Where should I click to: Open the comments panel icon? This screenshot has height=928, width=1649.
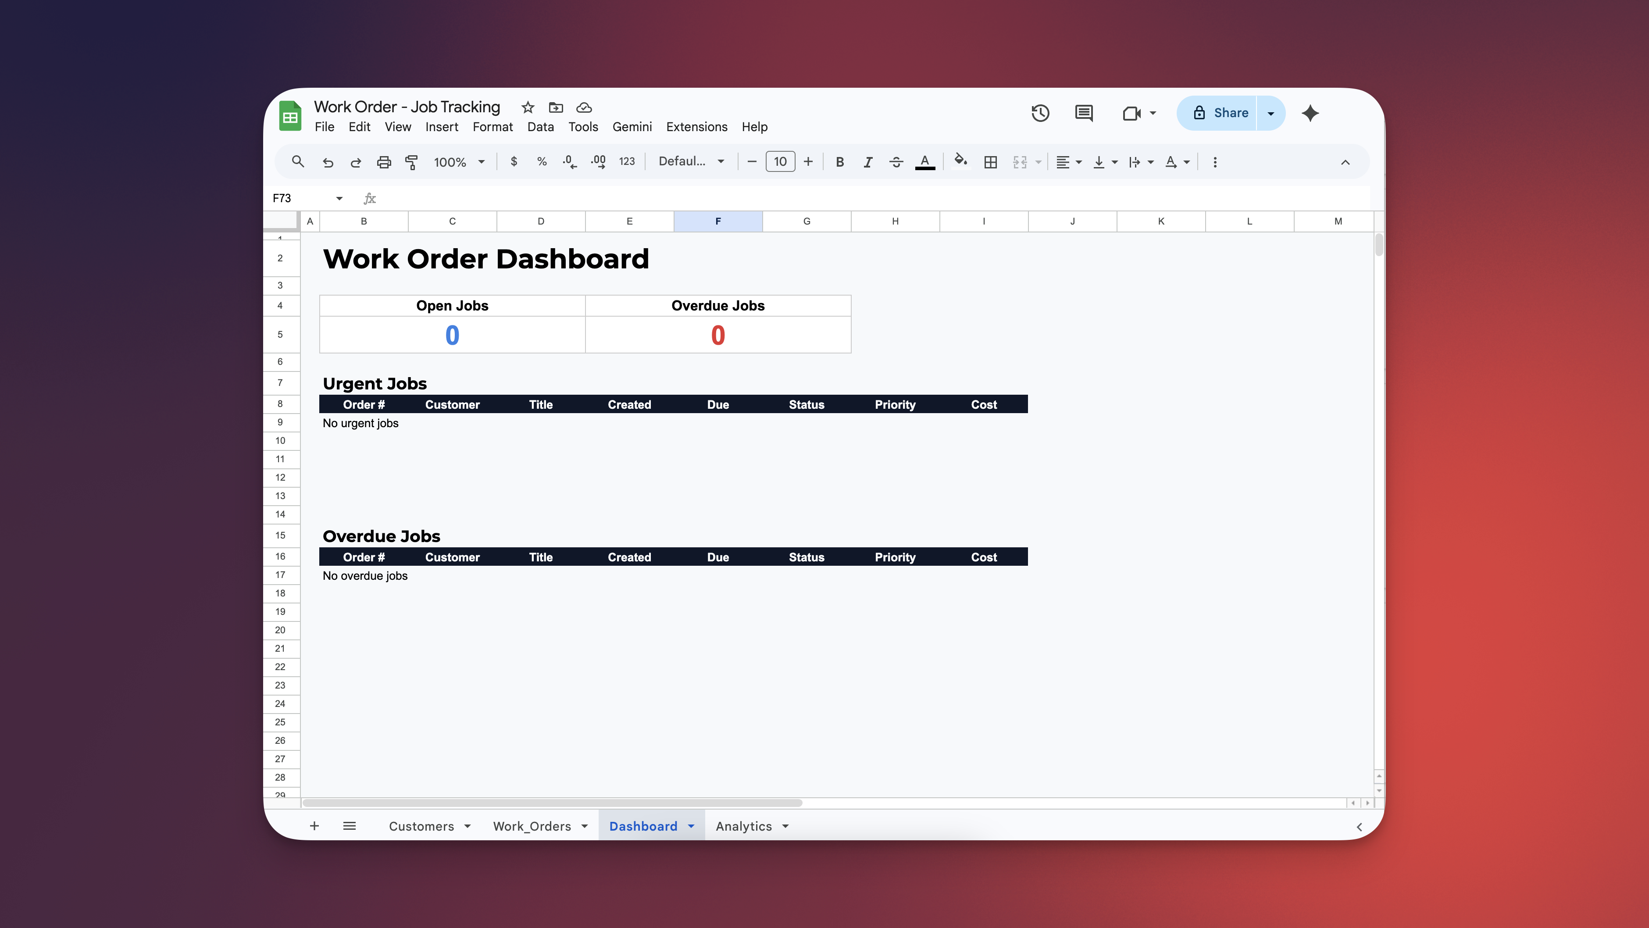coord(1083,113)
